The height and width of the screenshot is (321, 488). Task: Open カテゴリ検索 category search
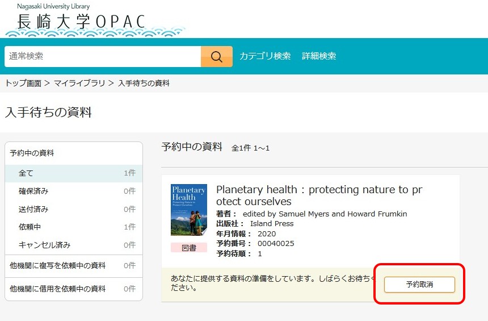coord(265,56)
